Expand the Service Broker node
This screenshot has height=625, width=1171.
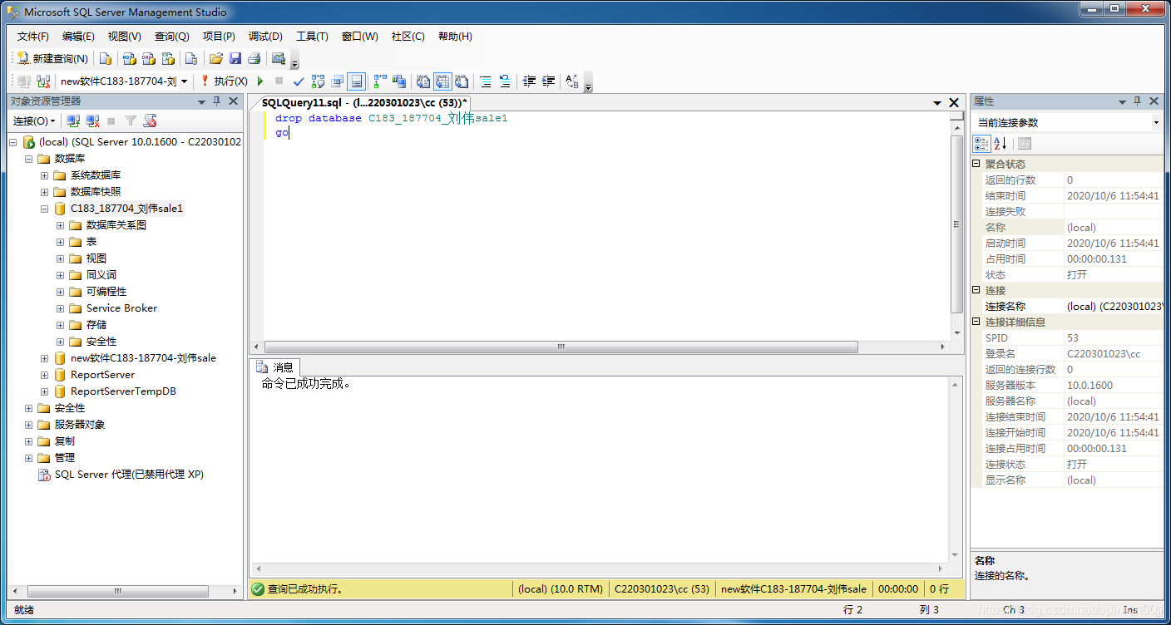tap(61, 308)
